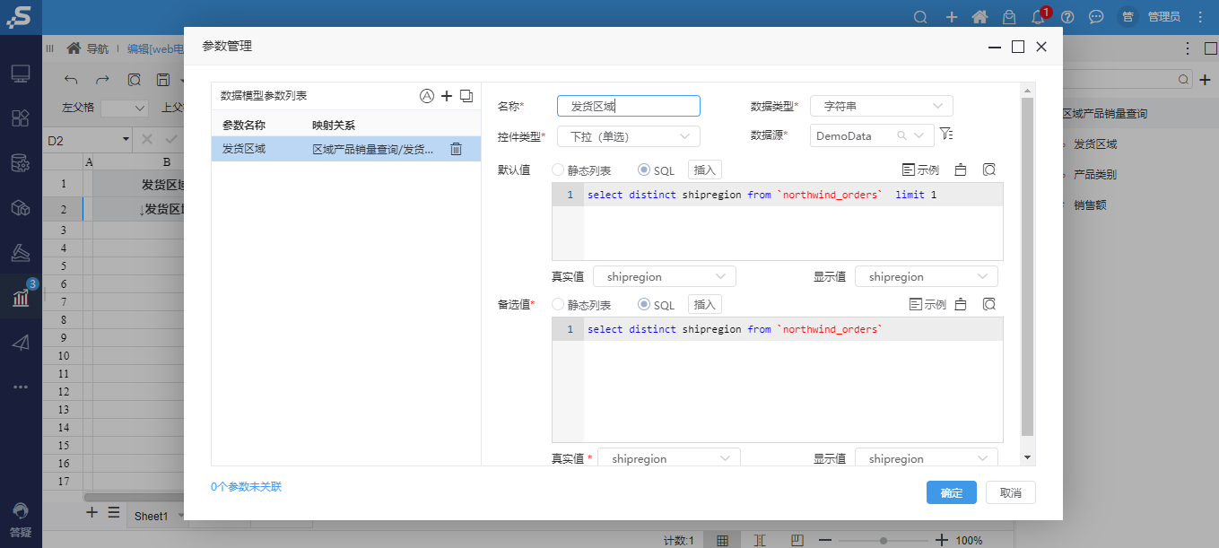Click the zoom in plus in status bar
This screenshot has height=548, width=1219.
[x=942, y=540]
